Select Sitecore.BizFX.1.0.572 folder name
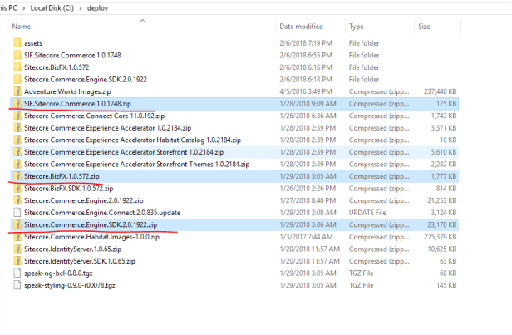The image size is (512, 335). 57,67
